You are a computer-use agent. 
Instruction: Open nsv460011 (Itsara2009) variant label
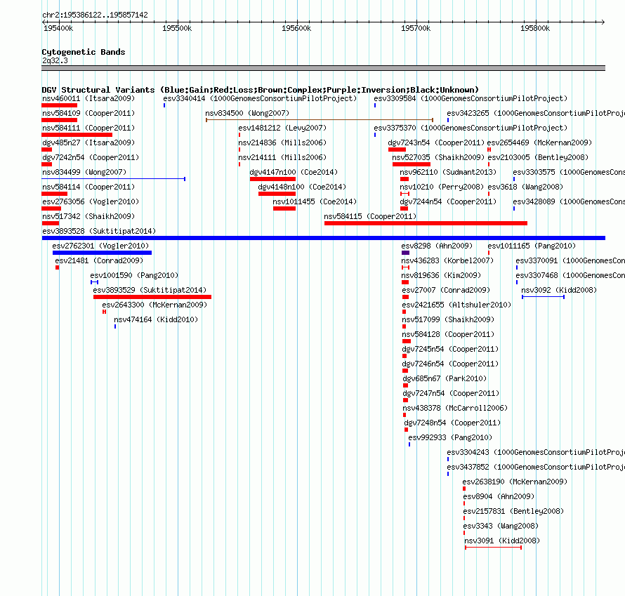coord(88,98)
